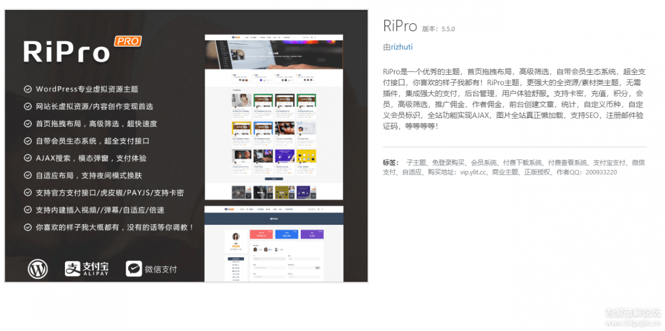Click the 付费下载系统 tag text
This screenshot has height=331, width=665.
tap(523, 163)
